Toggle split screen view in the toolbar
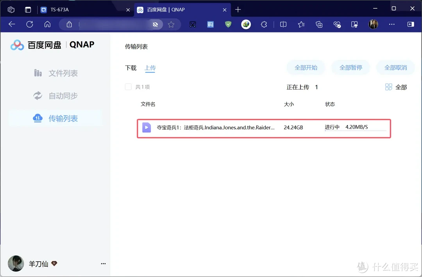Viewport: 422px width, 277px height. (x=283, y=24)
